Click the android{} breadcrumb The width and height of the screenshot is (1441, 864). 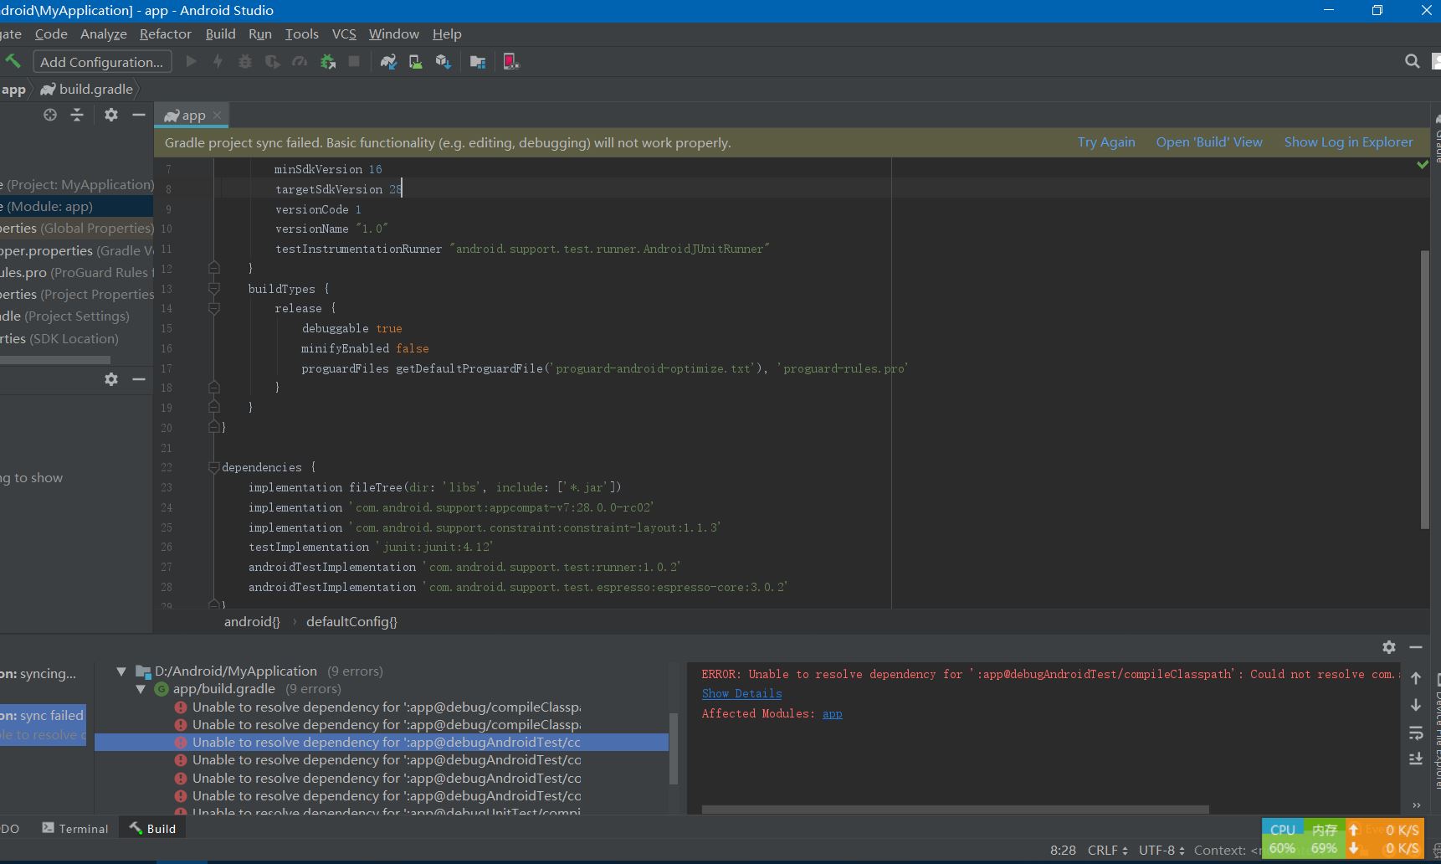coord(252,622)
